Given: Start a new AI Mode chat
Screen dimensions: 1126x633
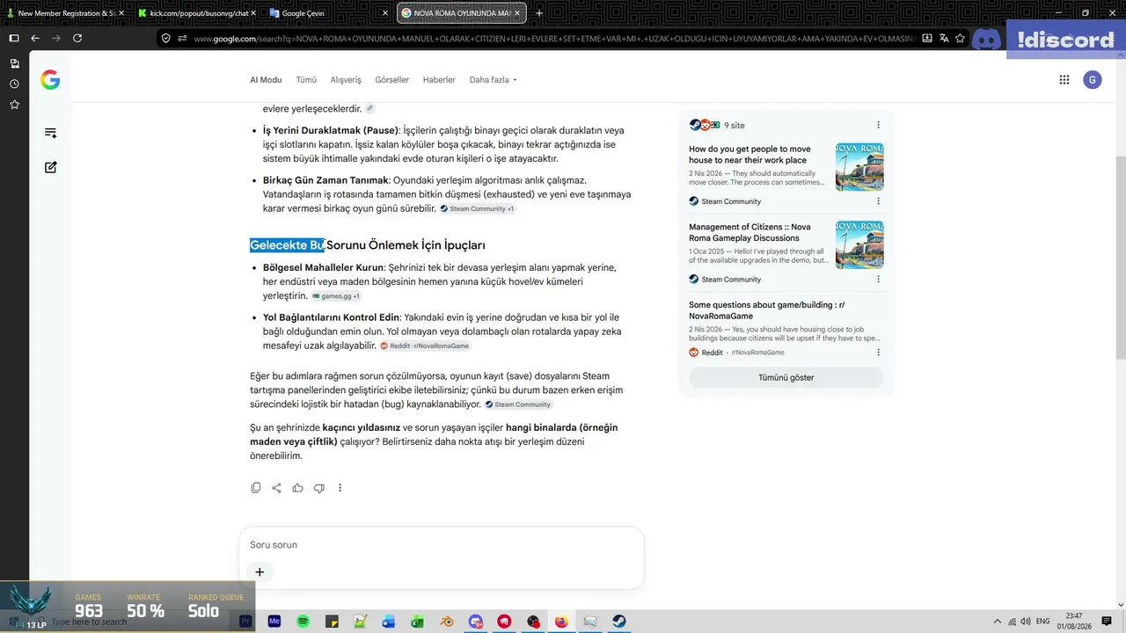Looking at the screenshot, I should tap(50, 167).
